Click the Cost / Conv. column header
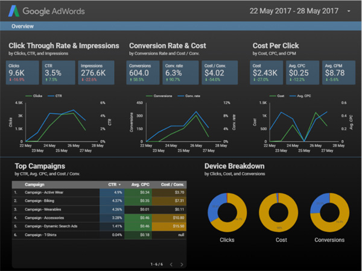Viewport: 362px width, 271px height. [173, 185]
